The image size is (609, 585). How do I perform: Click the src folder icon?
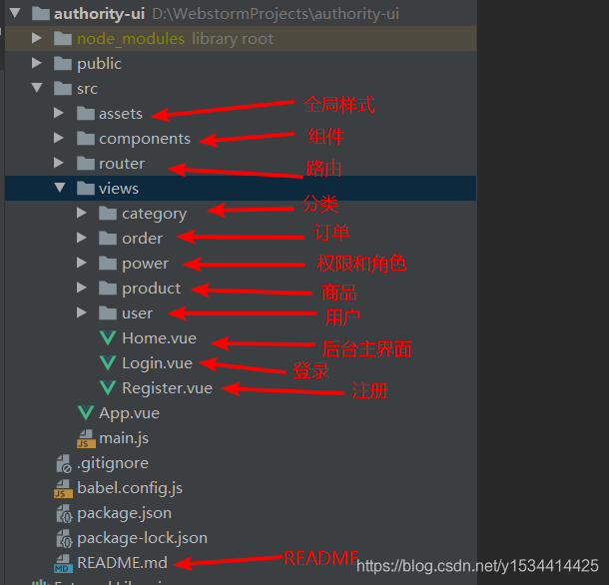click(x=63, y=88)
